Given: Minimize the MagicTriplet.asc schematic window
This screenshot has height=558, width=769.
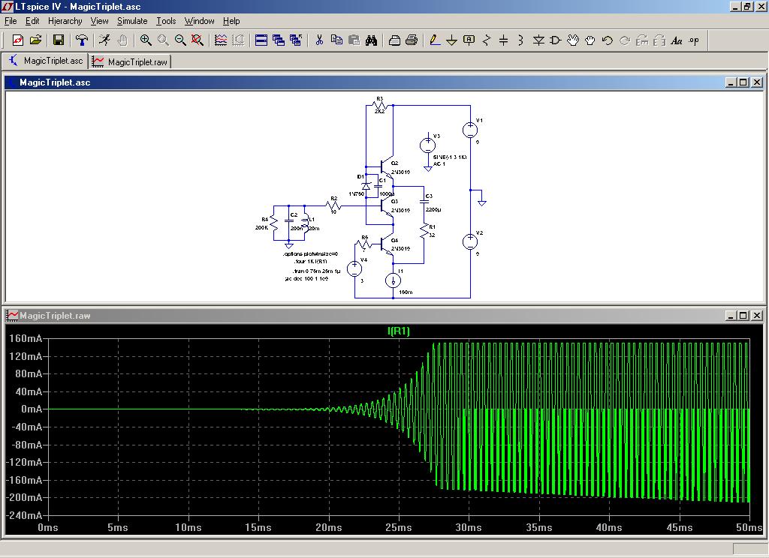Looking at the screenshot, I should pos(731,82).
